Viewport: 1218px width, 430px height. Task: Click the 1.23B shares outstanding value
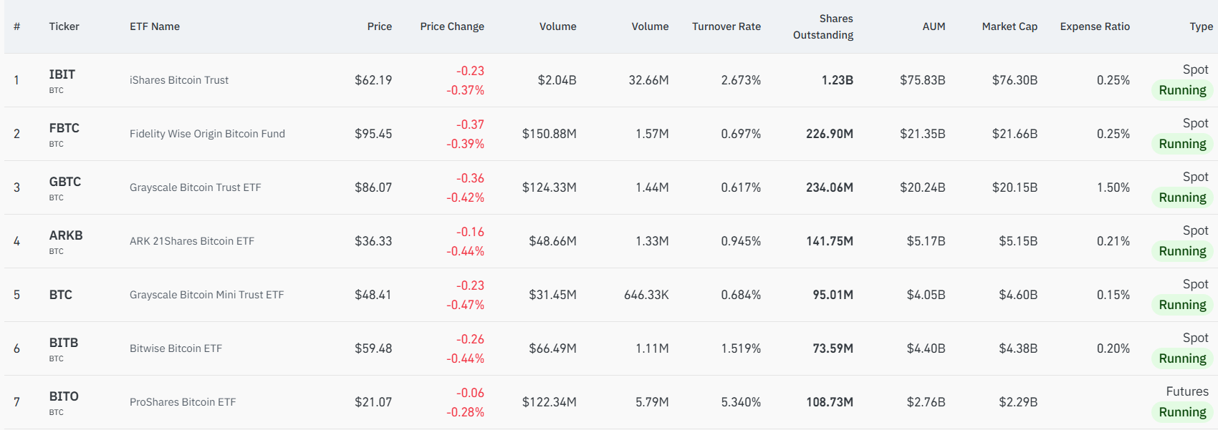(837, 80)
